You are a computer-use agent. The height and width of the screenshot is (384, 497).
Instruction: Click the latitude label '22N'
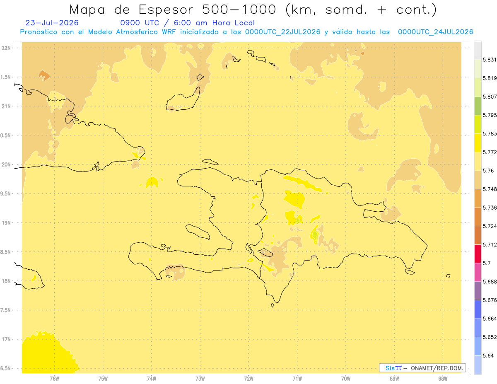(6, 48)
